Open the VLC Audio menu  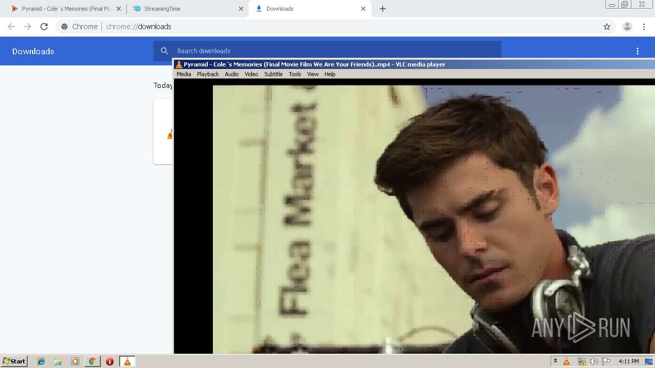click(232, 74)
